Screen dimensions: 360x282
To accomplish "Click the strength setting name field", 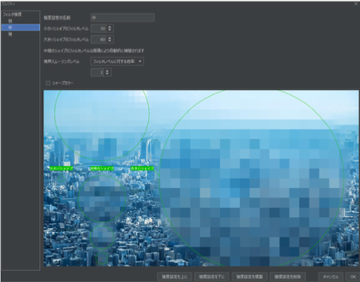I will tap(122, 18).
